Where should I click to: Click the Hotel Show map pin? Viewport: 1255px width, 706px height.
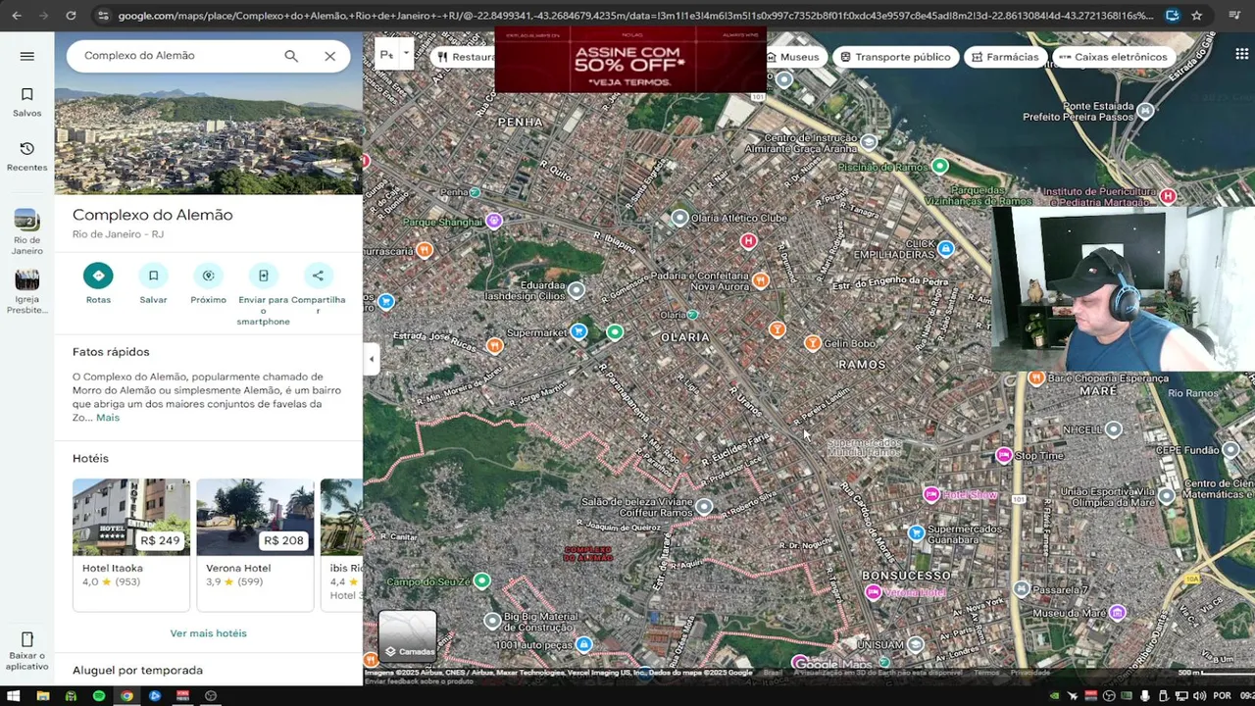(931, 494)
